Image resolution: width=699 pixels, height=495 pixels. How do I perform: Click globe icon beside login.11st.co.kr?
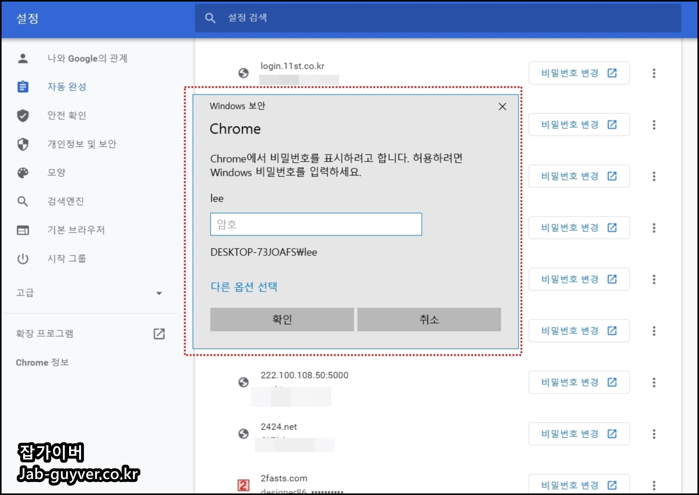243,73
